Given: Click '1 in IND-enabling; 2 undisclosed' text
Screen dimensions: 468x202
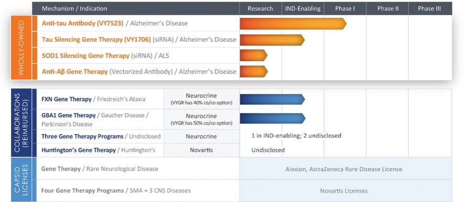Looking at the screenshot, I should pos(296,136).
